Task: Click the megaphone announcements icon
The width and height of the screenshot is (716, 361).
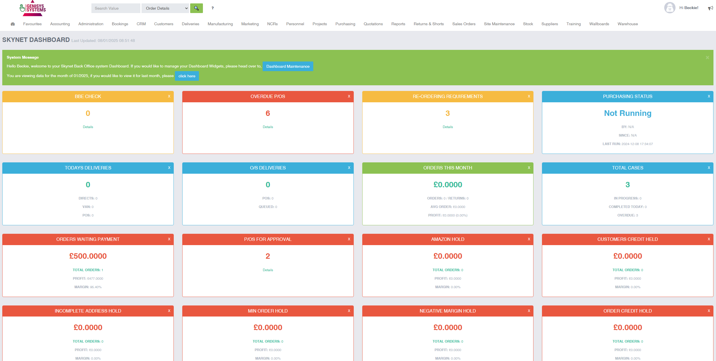Action: pyautogui.click(x=710, y=8)
